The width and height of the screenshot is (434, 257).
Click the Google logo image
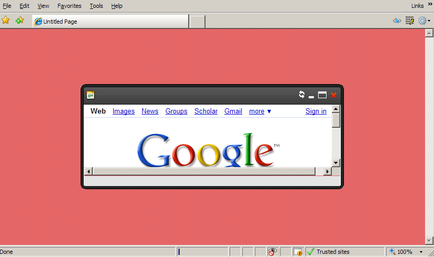click(x=208, y=150)
